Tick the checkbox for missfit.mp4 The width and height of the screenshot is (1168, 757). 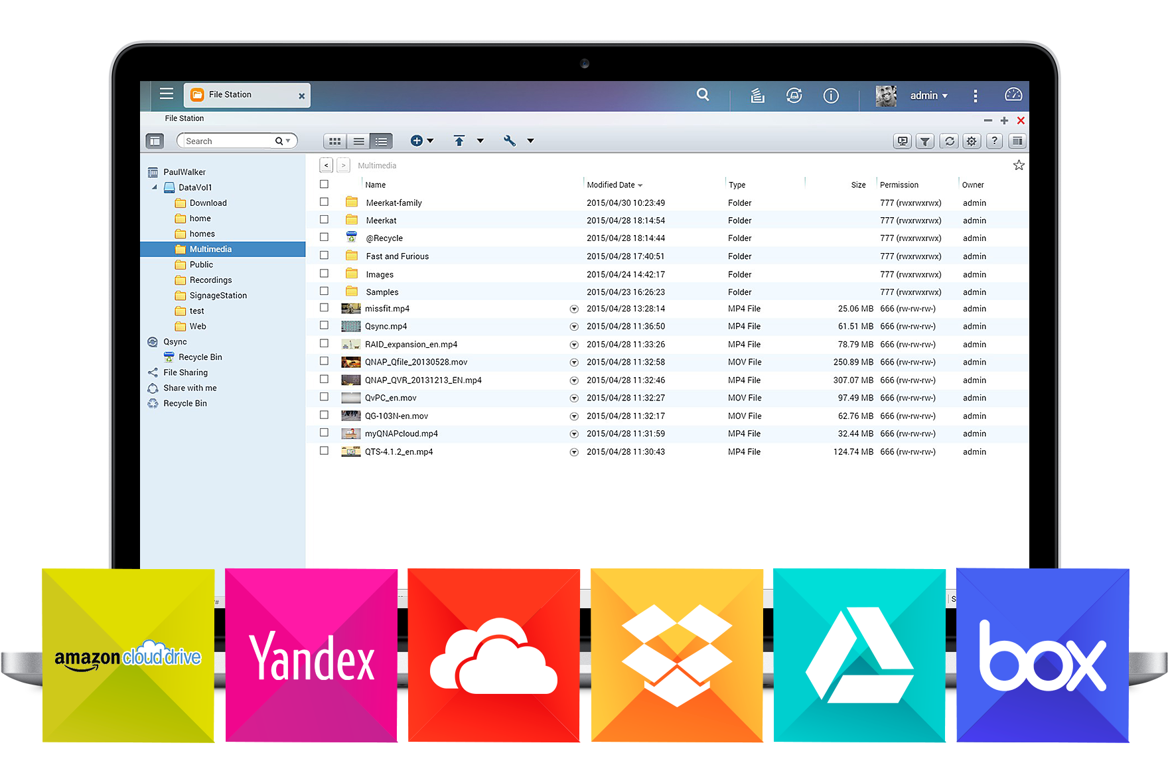point(324,308)
